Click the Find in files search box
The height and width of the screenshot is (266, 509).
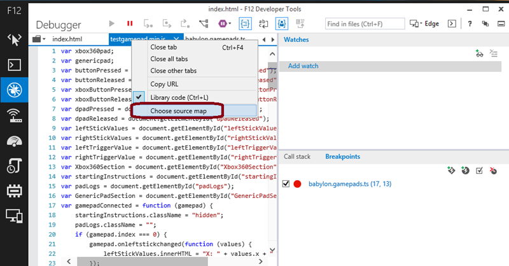coord(365,24)
